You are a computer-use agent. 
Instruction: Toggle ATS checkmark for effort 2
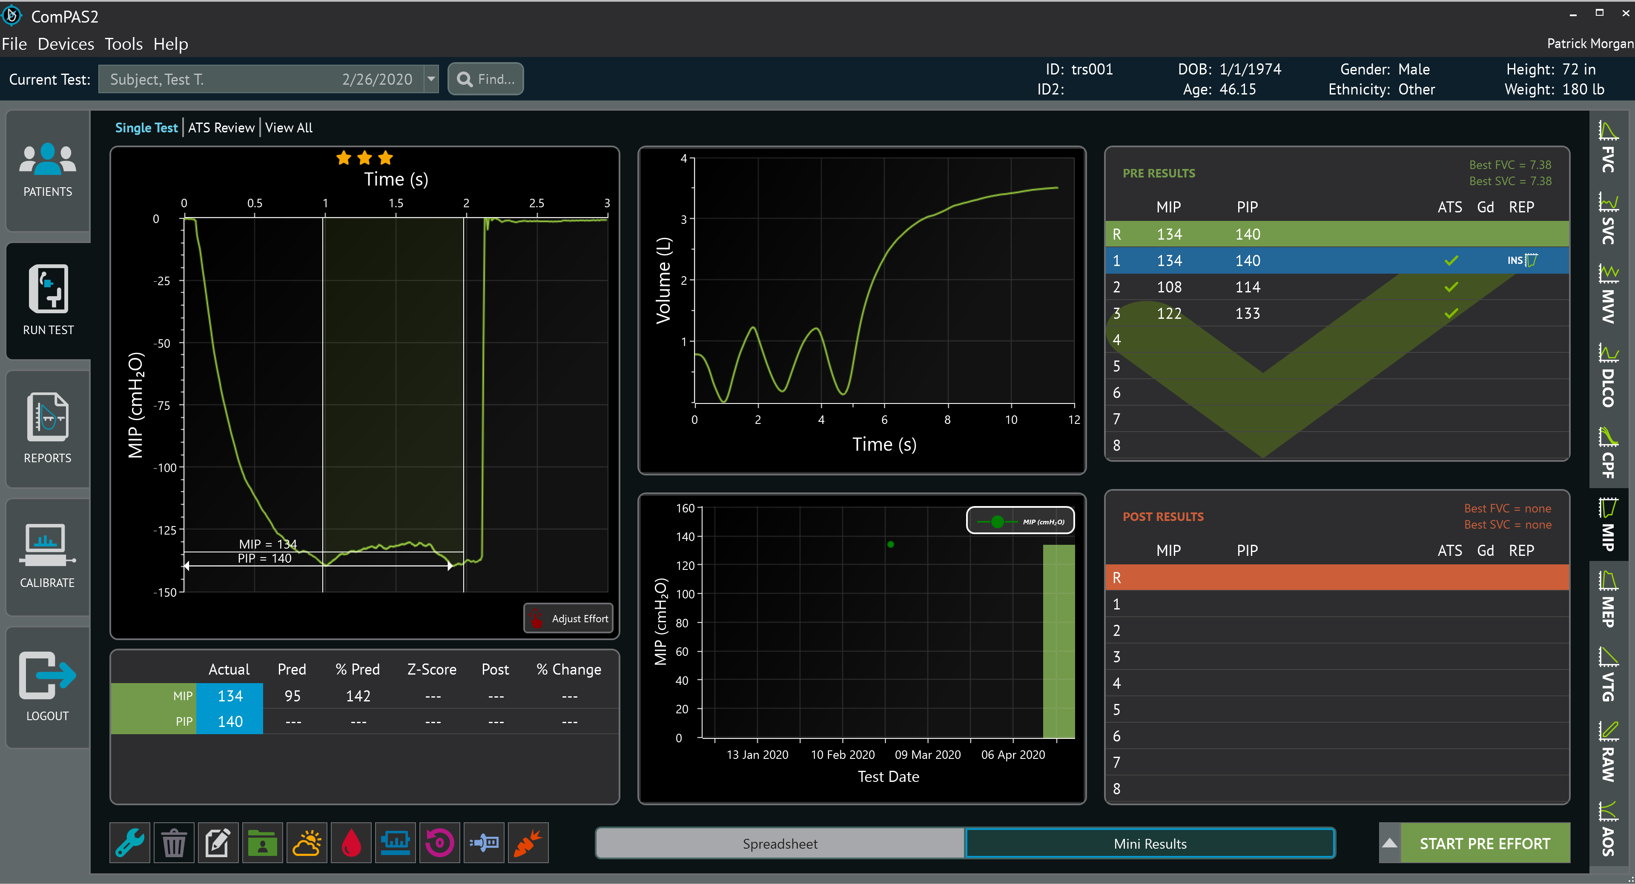point(1451,287)
